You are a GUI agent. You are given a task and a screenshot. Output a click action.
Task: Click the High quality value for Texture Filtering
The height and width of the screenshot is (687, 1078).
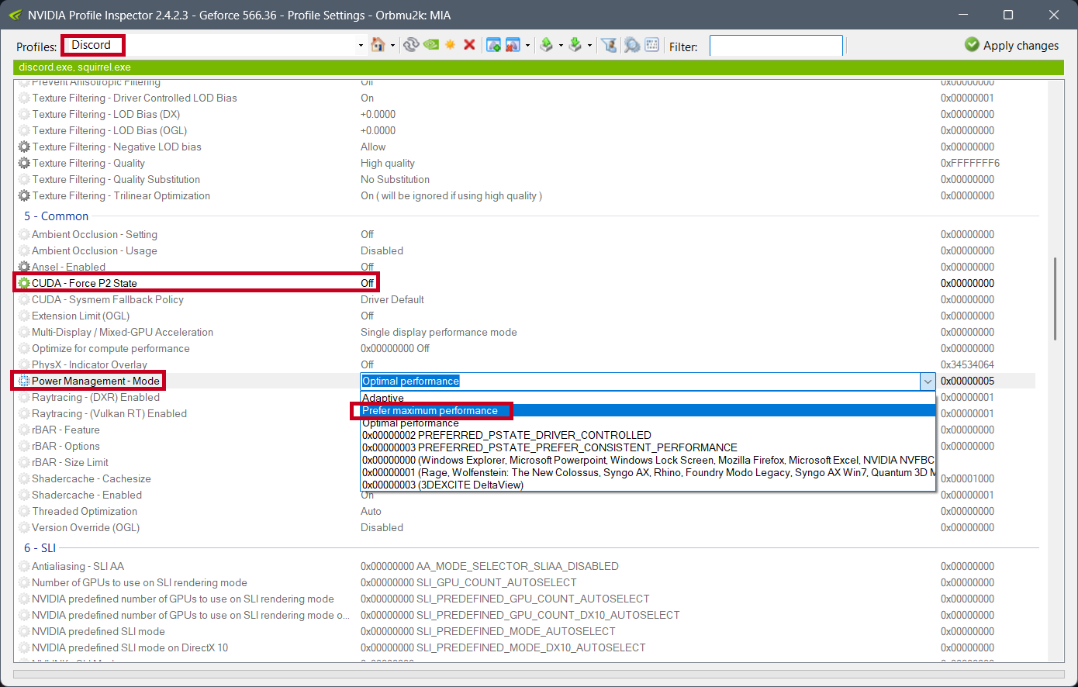388,163
